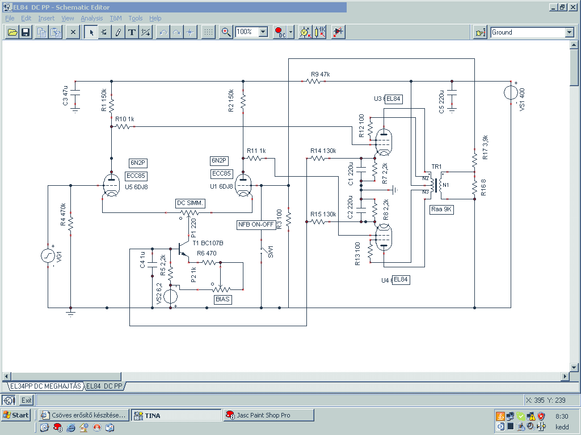Click the diode cross-out toolbar icon
The image size is (581, 435).
[338, 32]
